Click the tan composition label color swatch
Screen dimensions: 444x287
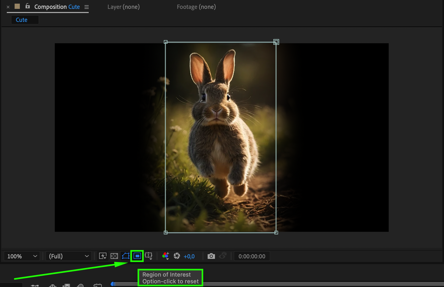tap(17, 6)
